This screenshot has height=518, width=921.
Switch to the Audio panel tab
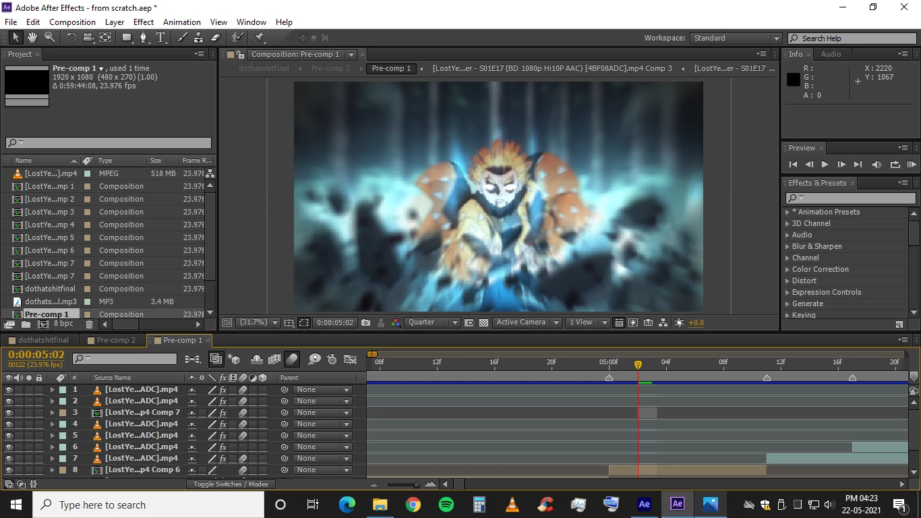(831, 55)
